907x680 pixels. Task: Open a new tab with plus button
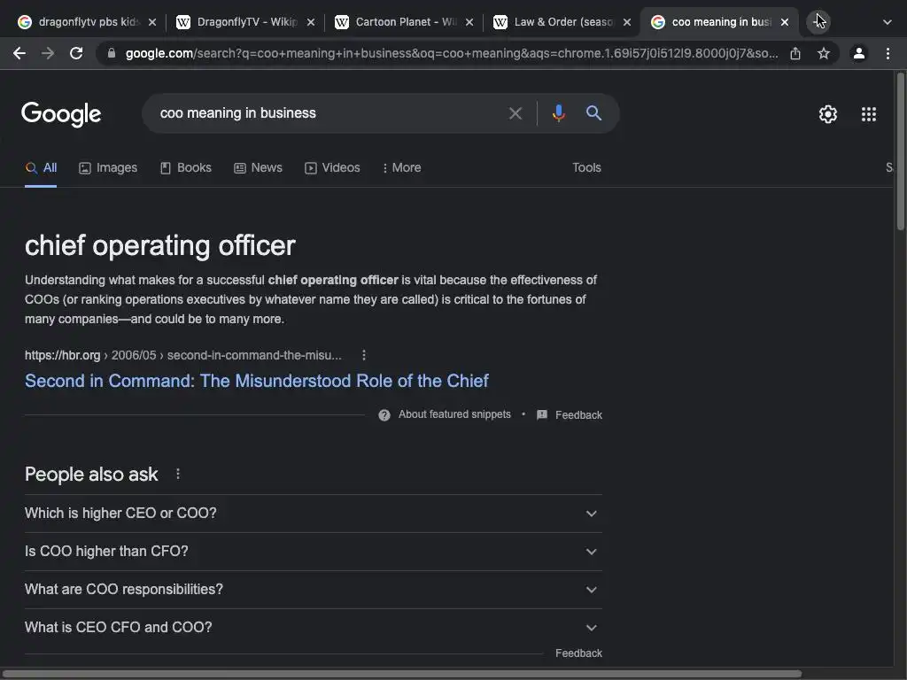click(x=818, y=22)
